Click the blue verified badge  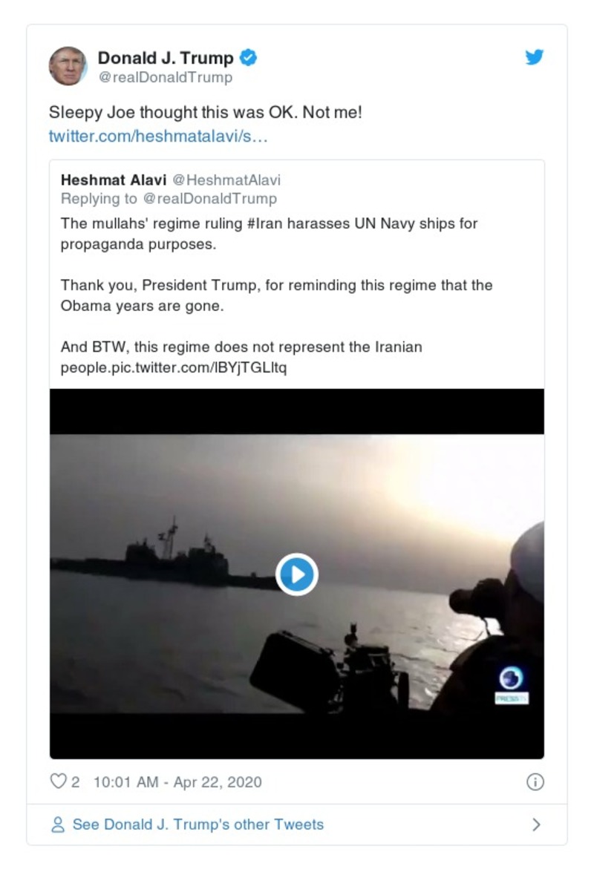[248, 57]
